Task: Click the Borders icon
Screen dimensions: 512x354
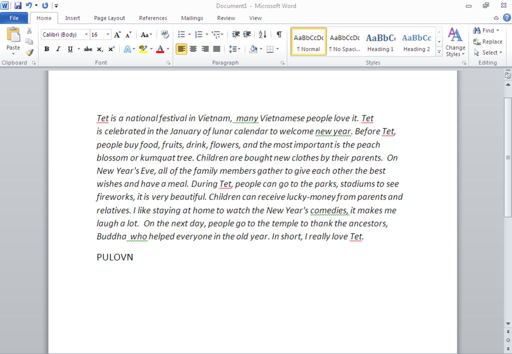Action: [x=270, y=49]
